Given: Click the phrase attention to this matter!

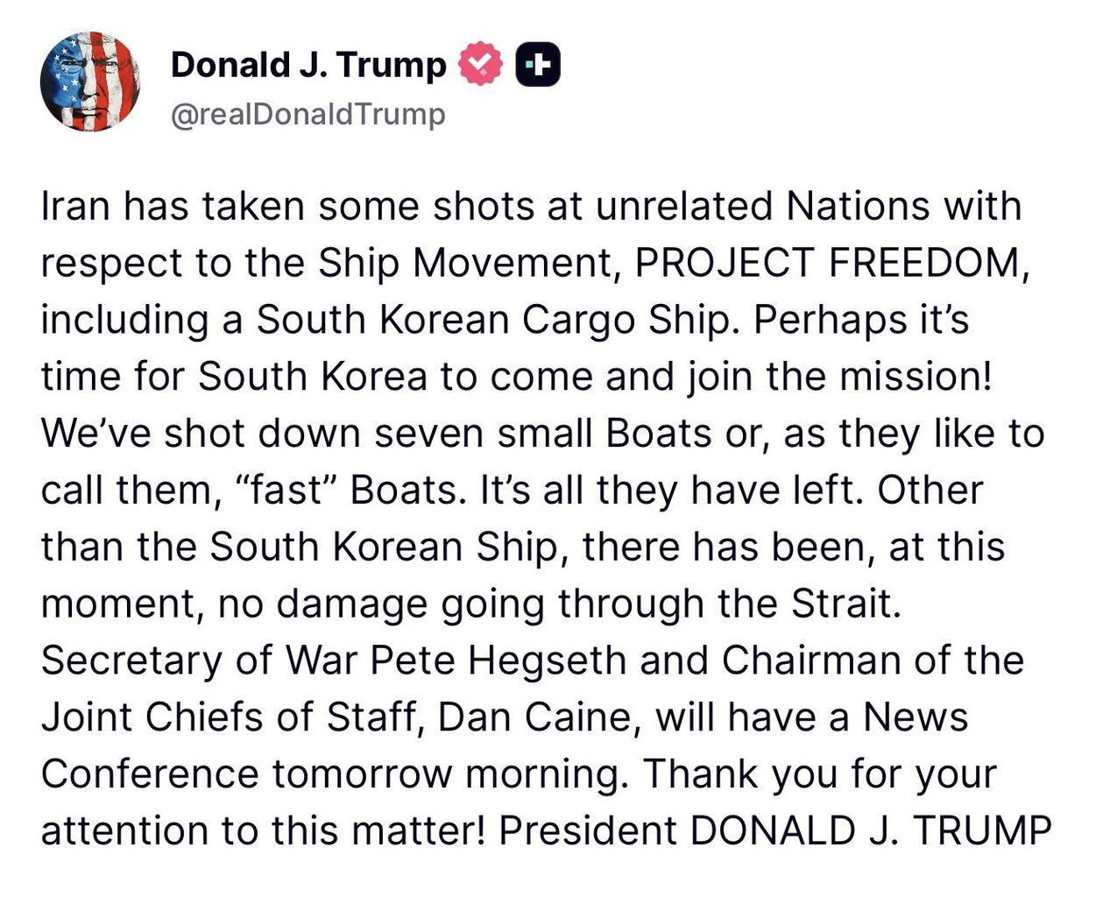Looking at the screenshot, I should coord(263,830).
